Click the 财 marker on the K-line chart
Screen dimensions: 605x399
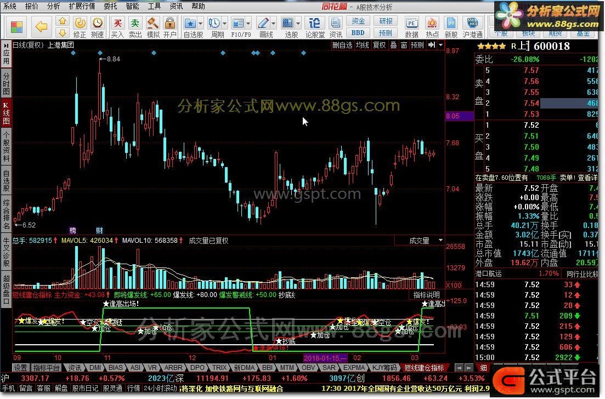pos(99,231)
